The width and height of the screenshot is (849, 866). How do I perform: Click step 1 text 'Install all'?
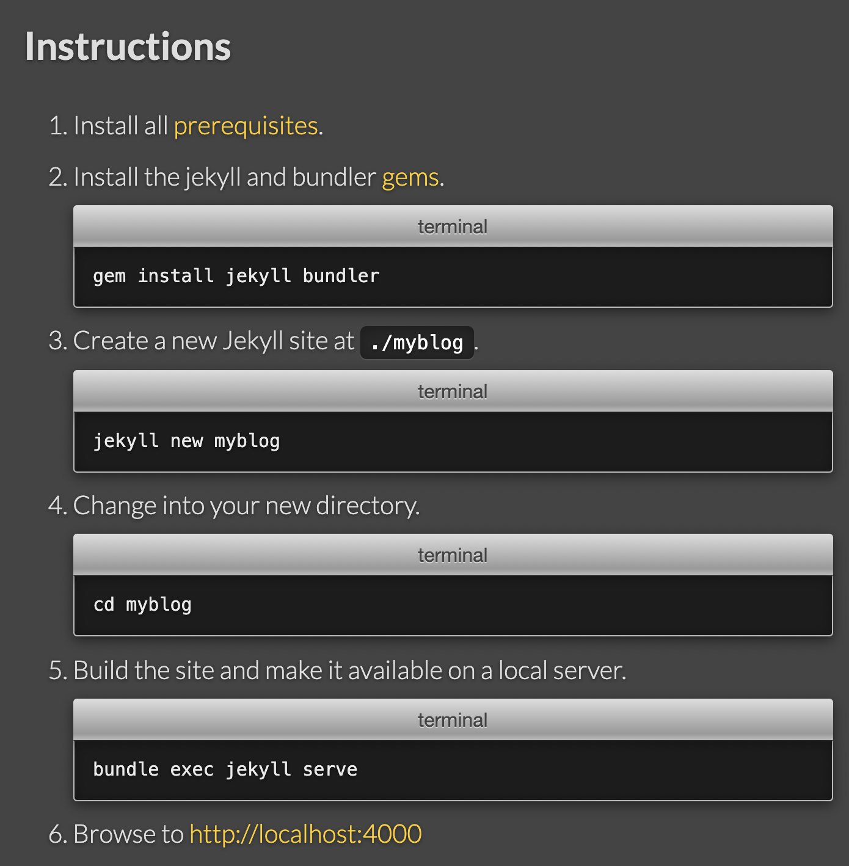121,126
